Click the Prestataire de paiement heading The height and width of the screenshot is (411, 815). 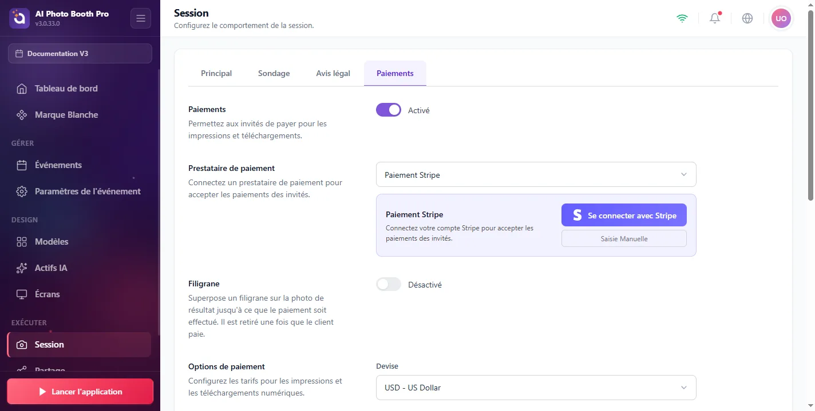(x=231, y=168)
